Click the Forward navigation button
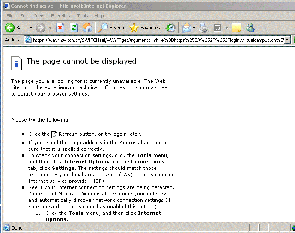The height and width of the screenshot is (233, 295). [x=41, y=28]
